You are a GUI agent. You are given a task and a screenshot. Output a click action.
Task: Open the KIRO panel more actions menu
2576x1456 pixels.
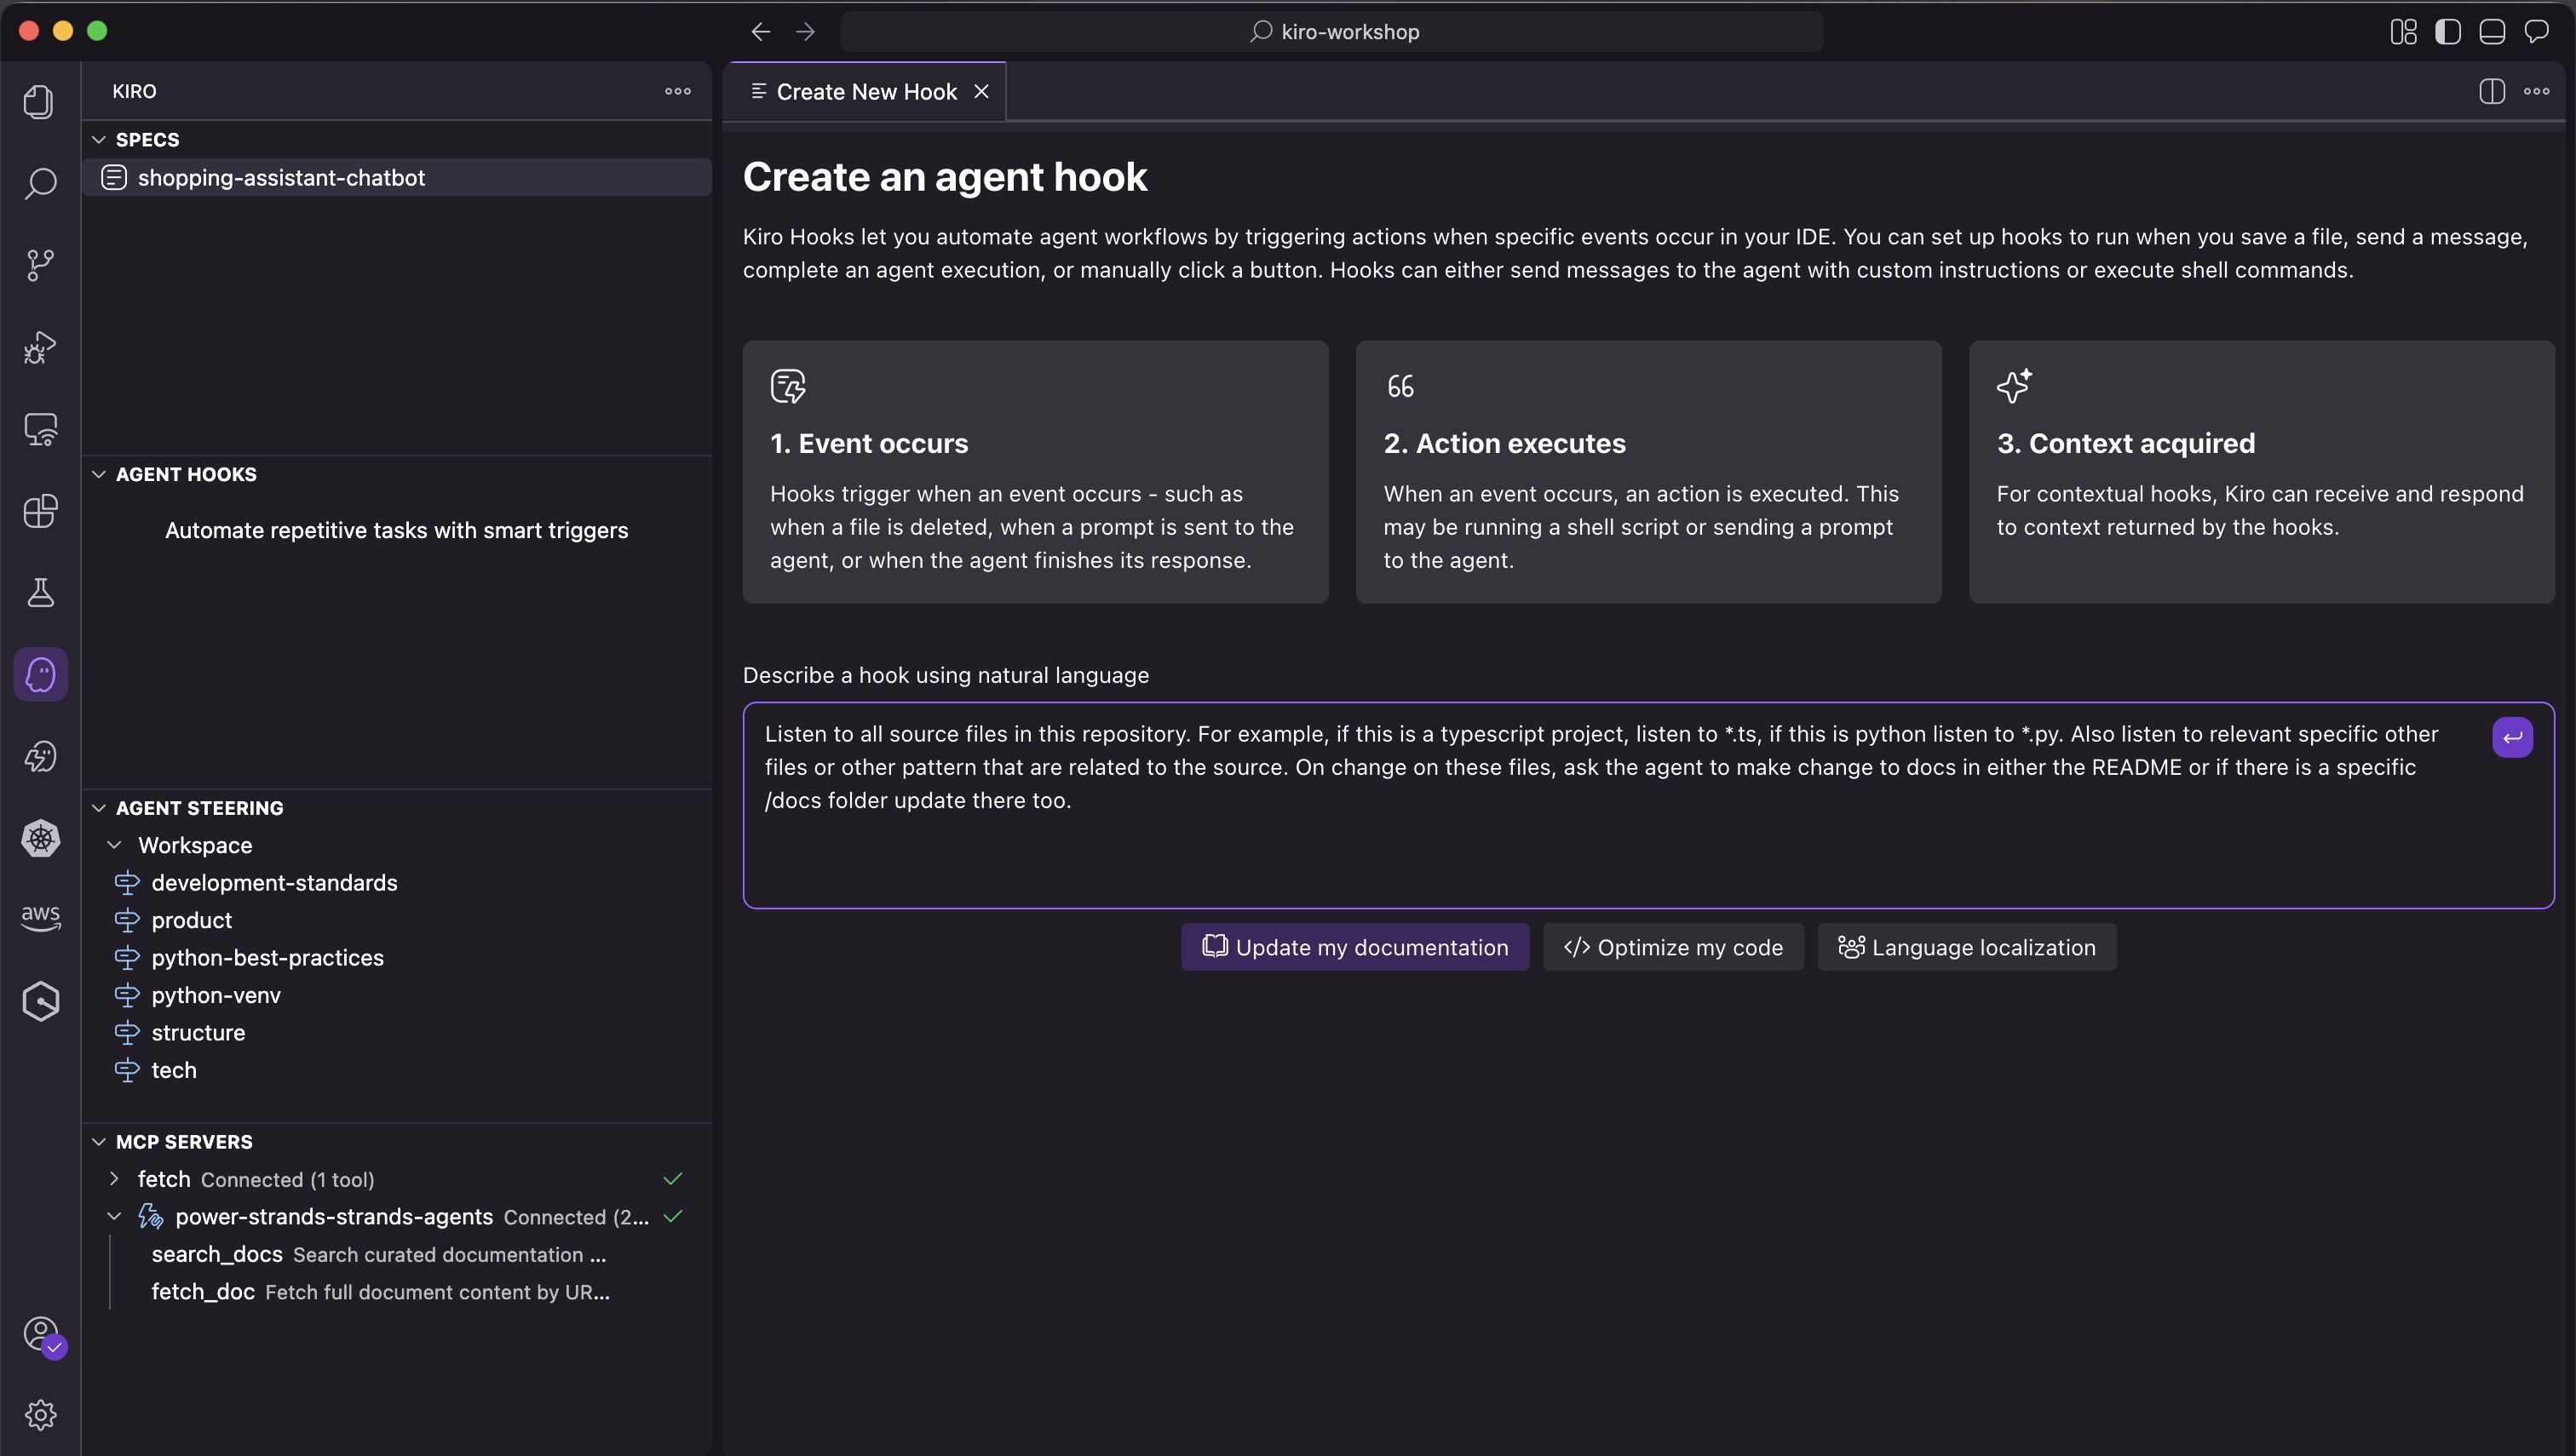(x=677, y=91)
